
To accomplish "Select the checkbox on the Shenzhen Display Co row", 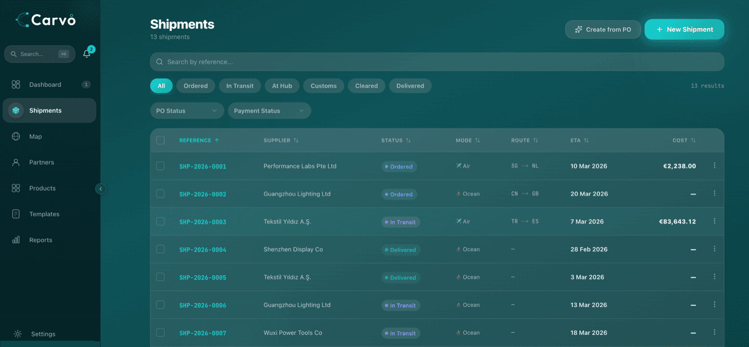I will (160, 249).
